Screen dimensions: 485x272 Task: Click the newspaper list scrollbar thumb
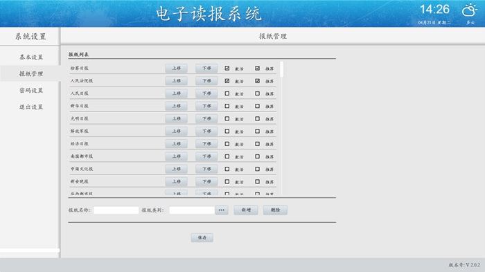(281, 69)
